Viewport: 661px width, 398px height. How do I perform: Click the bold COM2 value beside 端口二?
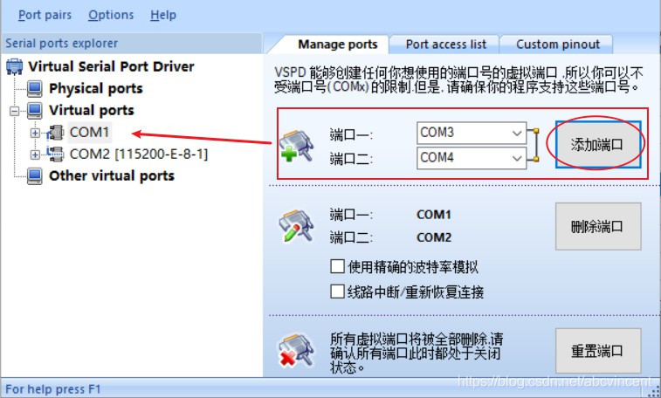tap(434, 237)
